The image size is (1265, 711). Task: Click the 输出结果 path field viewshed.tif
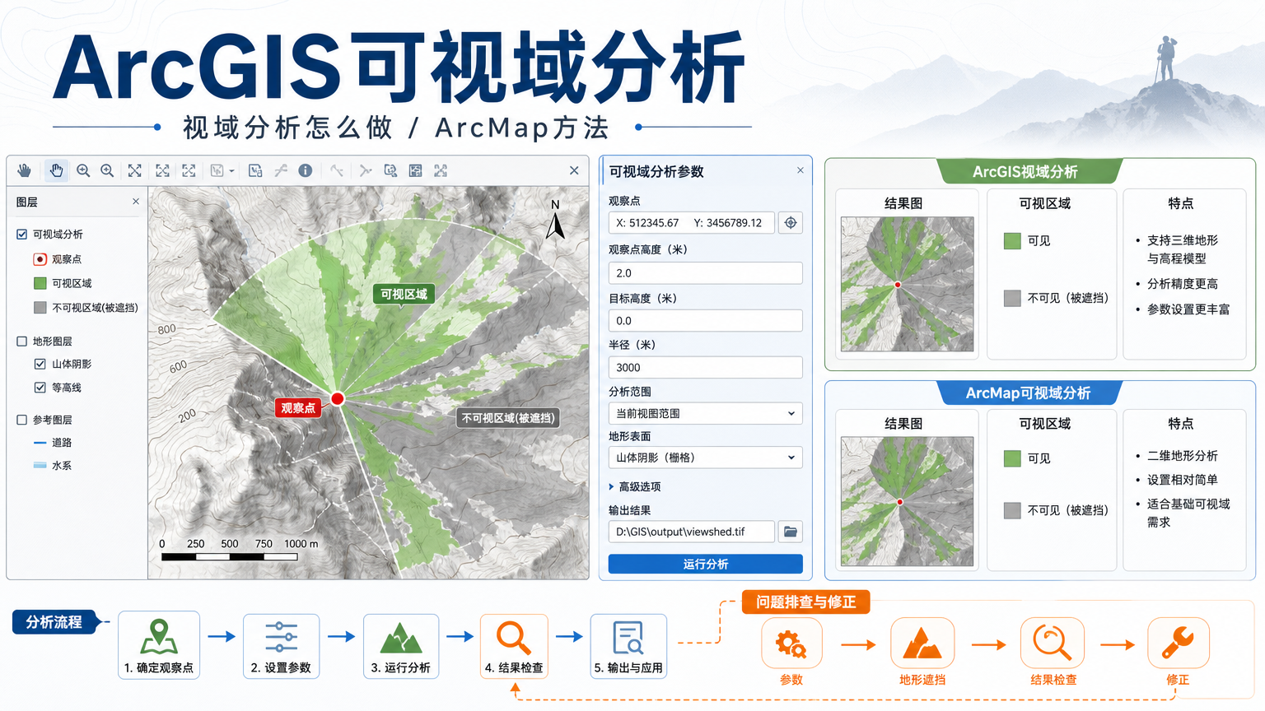click(x=692, y=532)
